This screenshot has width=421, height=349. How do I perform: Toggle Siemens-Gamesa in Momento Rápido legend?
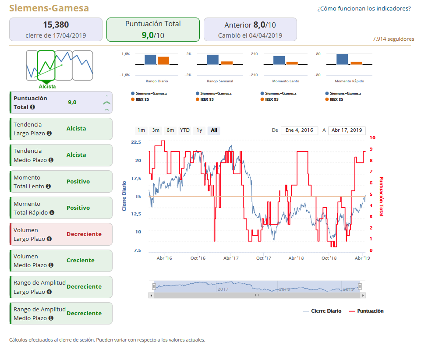343,93
